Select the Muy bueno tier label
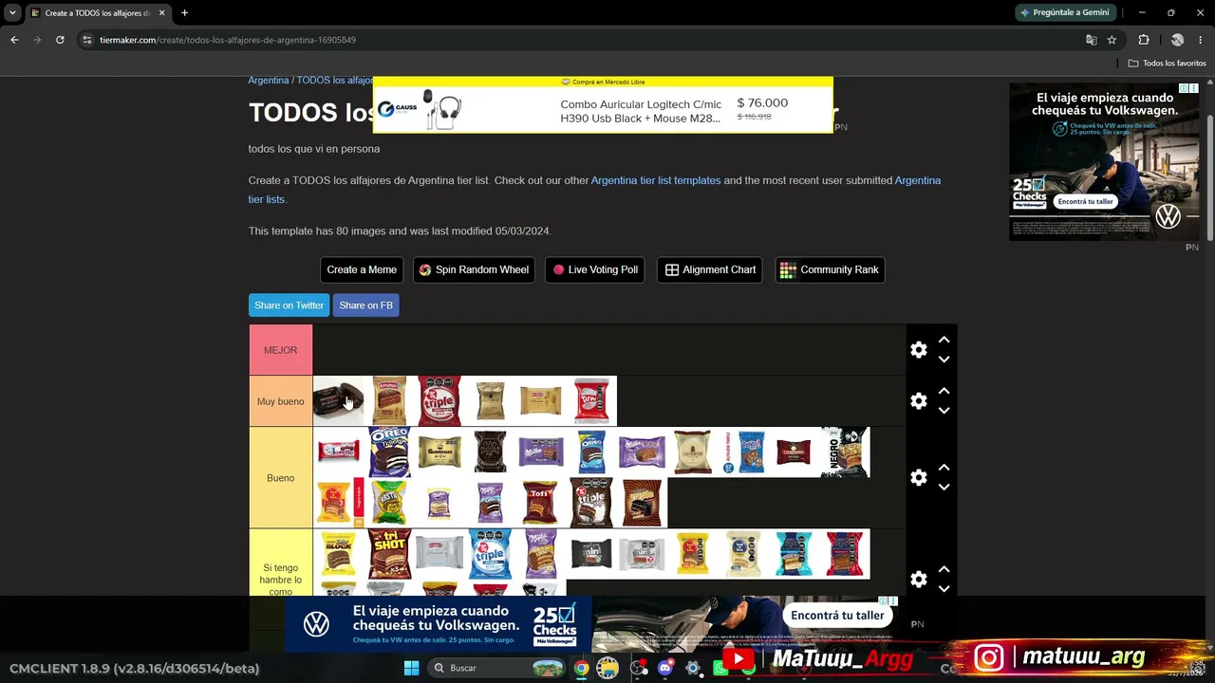Image resolution: width=1215 pixels, height=683 pixels. click(x=281, y=401)
